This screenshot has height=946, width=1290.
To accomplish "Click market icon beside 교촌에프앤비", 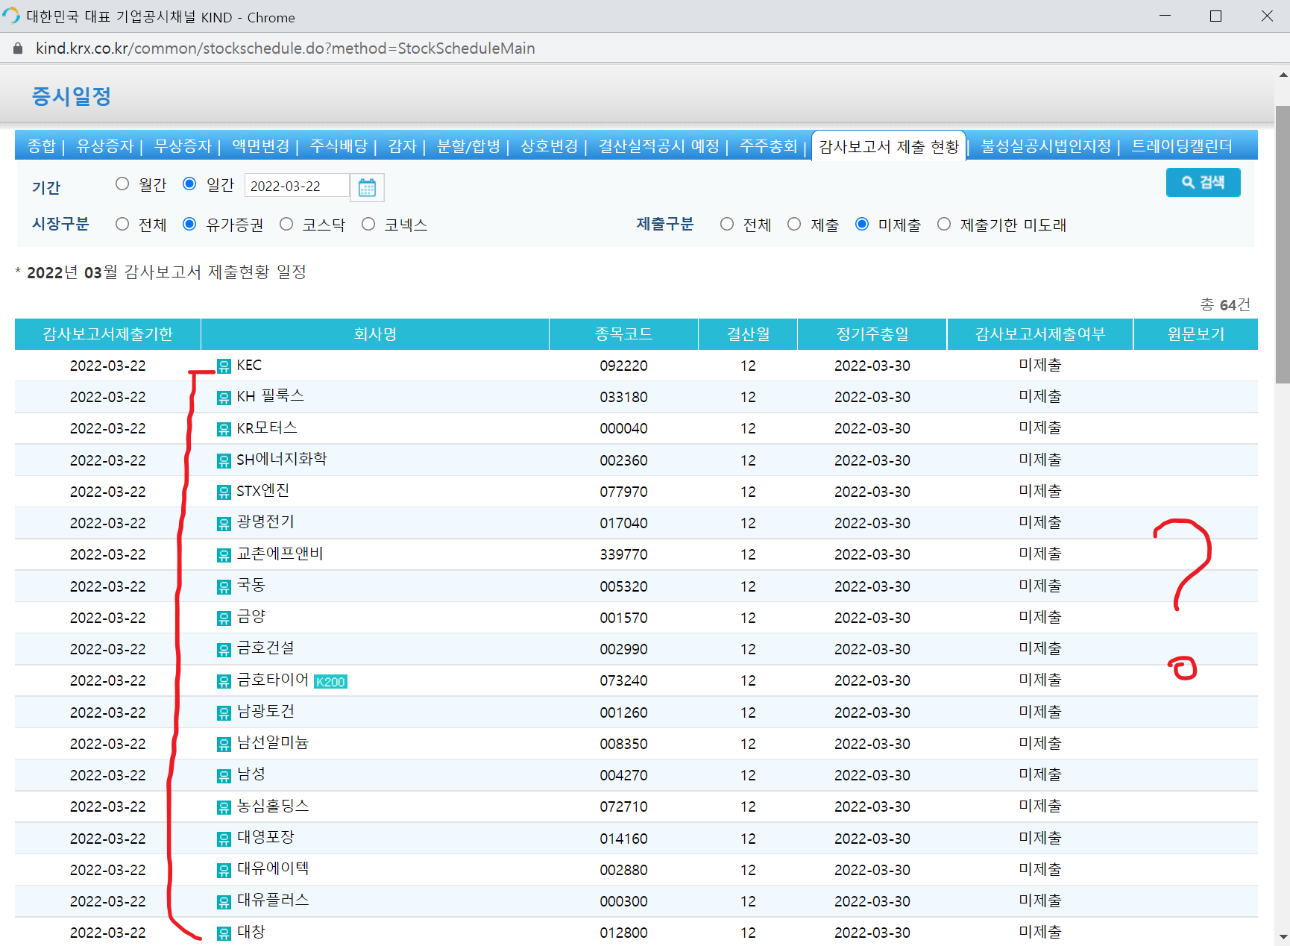I will pyautogui.click(x=224, y=555).
